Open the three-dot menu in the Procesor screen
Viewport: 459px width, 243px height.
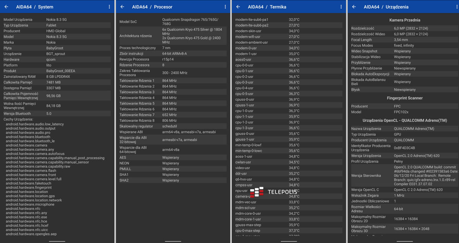point(225,7)
